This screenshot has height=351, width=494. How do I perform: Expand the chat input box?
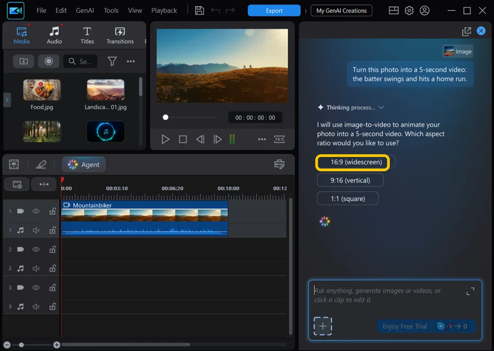pyautogui.click(x=470, y=291)
